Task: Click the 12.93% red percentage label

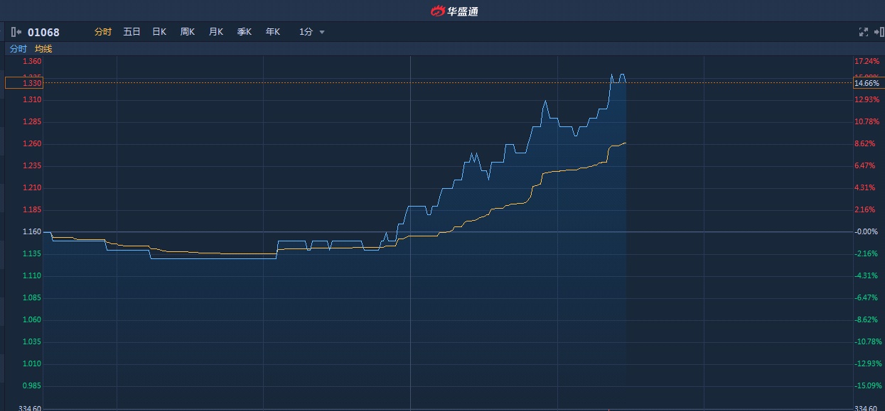Action: pyautogui.click(x=867, y=100)
